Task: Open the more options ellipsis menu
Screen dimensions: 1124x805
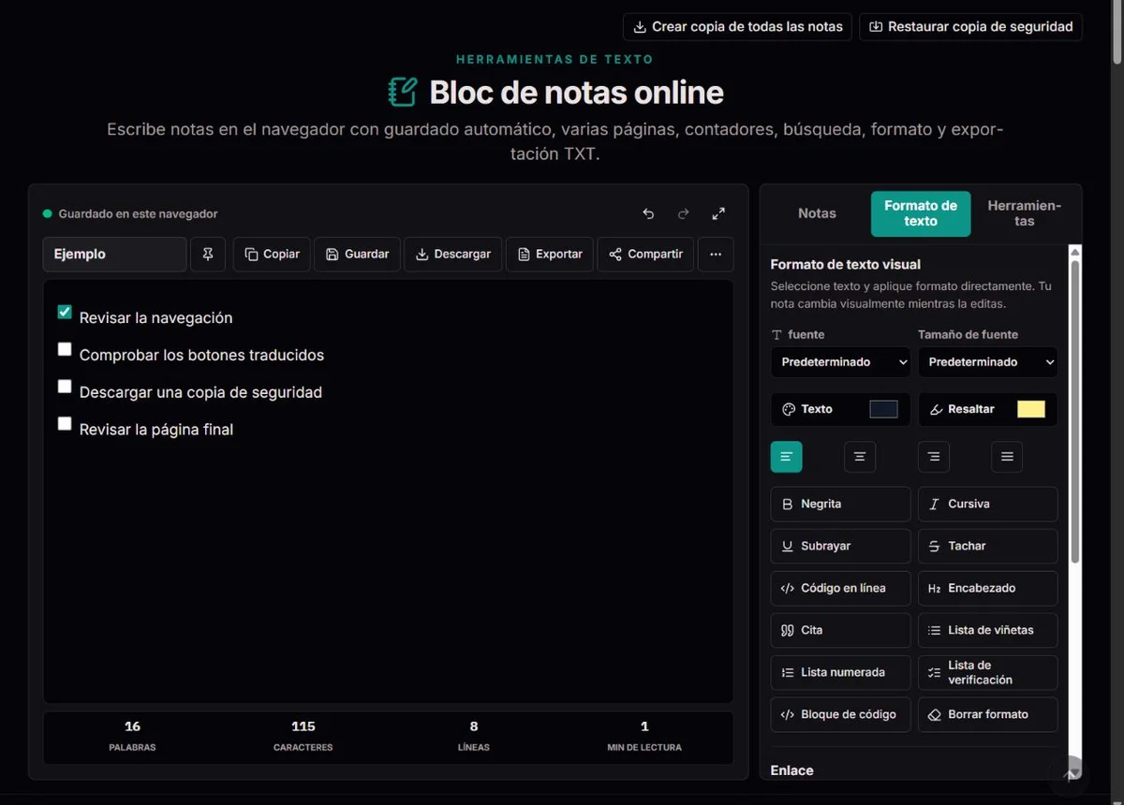Action: point(716,255)
